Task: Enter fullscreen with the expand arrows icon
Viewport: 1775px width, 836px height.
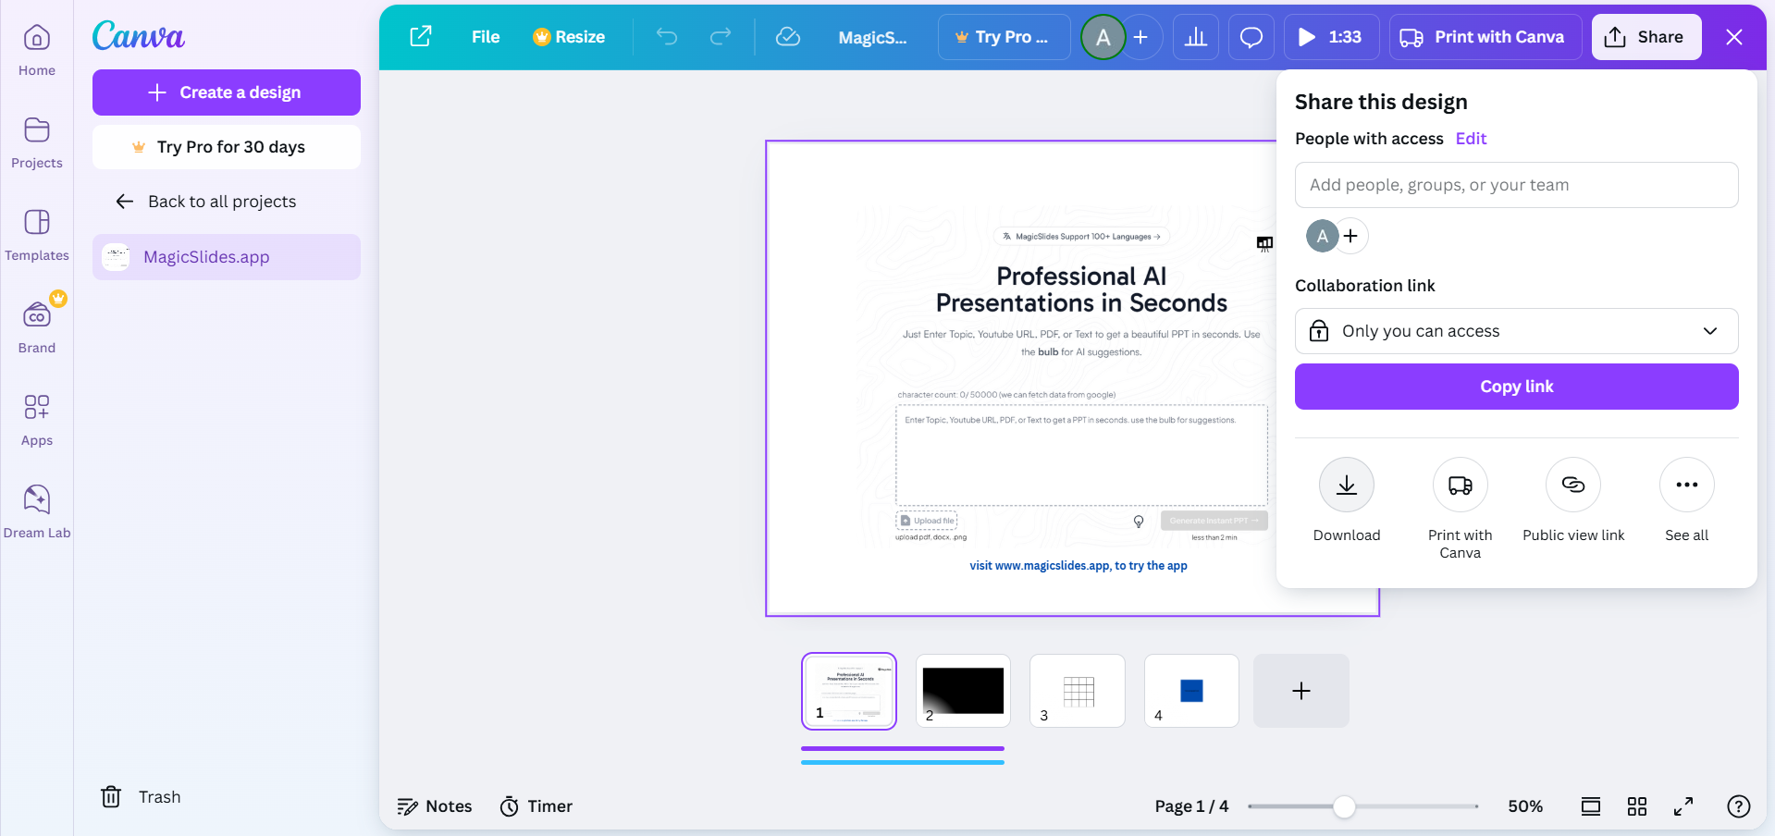Action: coord(1683,806)
